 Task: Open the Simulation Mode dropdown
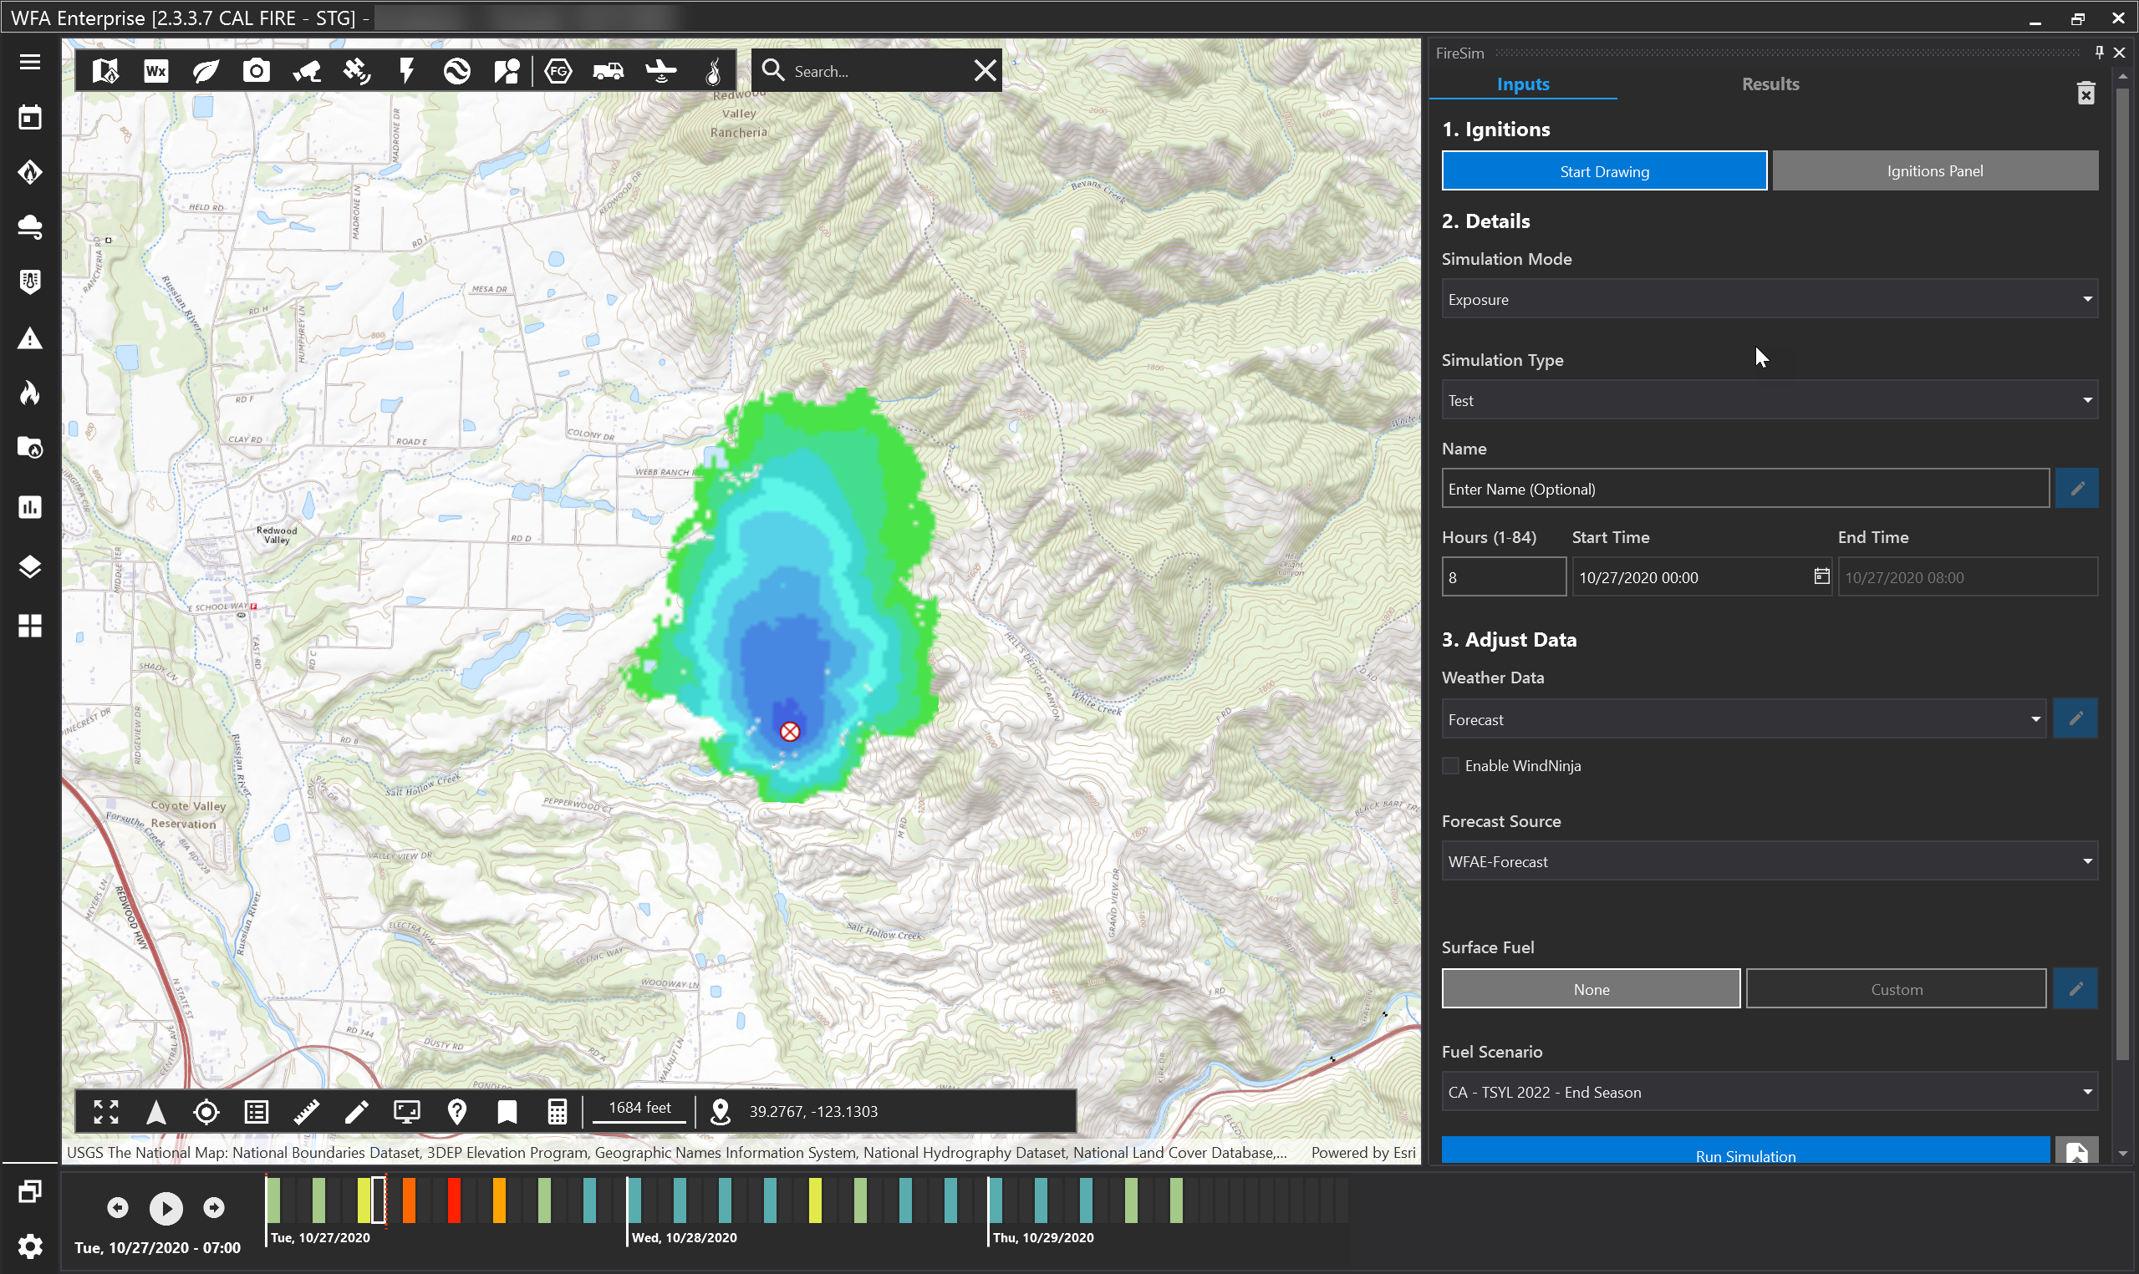pyautogui.click(x=1769, y=300)
